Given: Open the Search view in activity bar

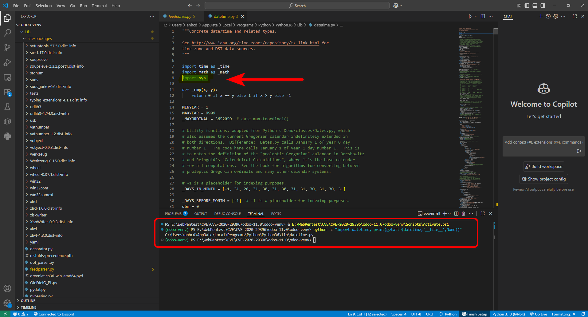Looking at the screenshot, I should click(7, 33).
